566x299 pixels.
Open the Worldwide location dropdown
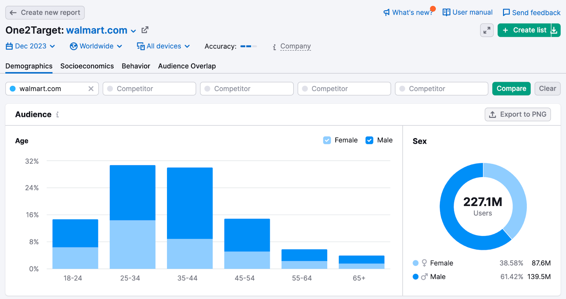96,46
